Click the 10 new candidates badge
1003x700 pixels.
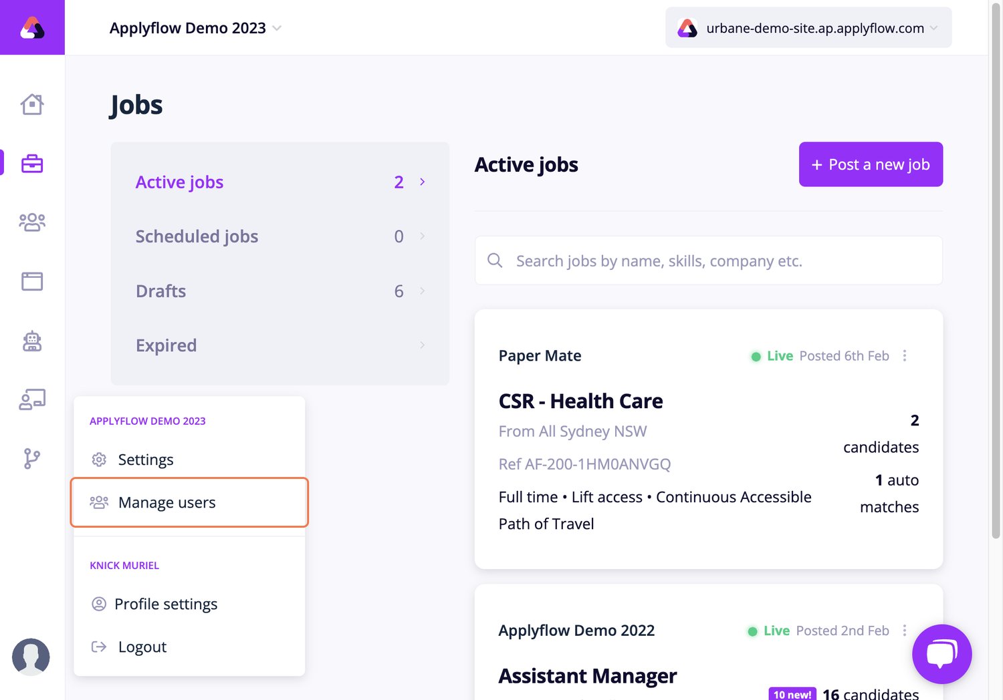(792, 695)
